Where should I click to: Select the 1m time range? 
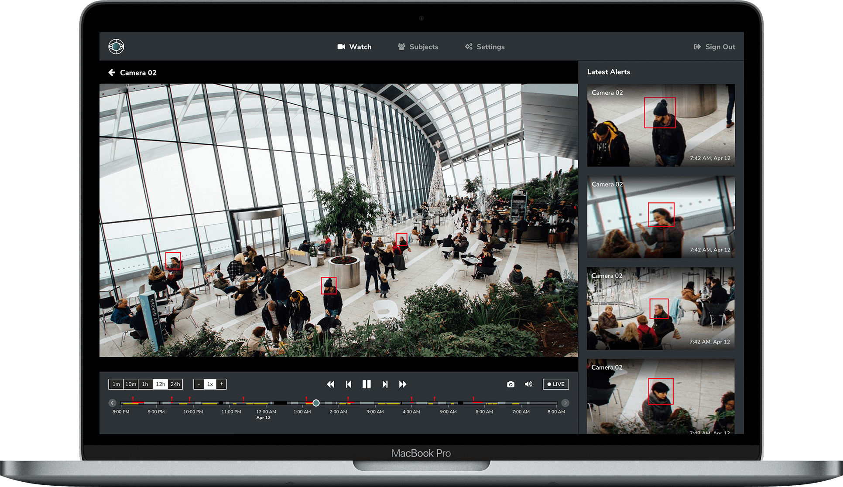pos(116,384)
